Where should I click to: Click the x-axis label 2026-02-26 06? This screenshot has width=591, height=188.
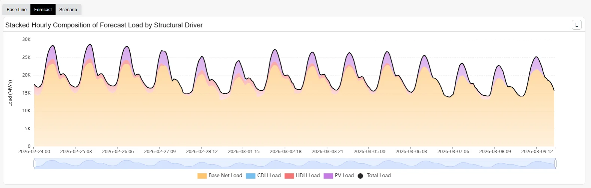point(118,152)
